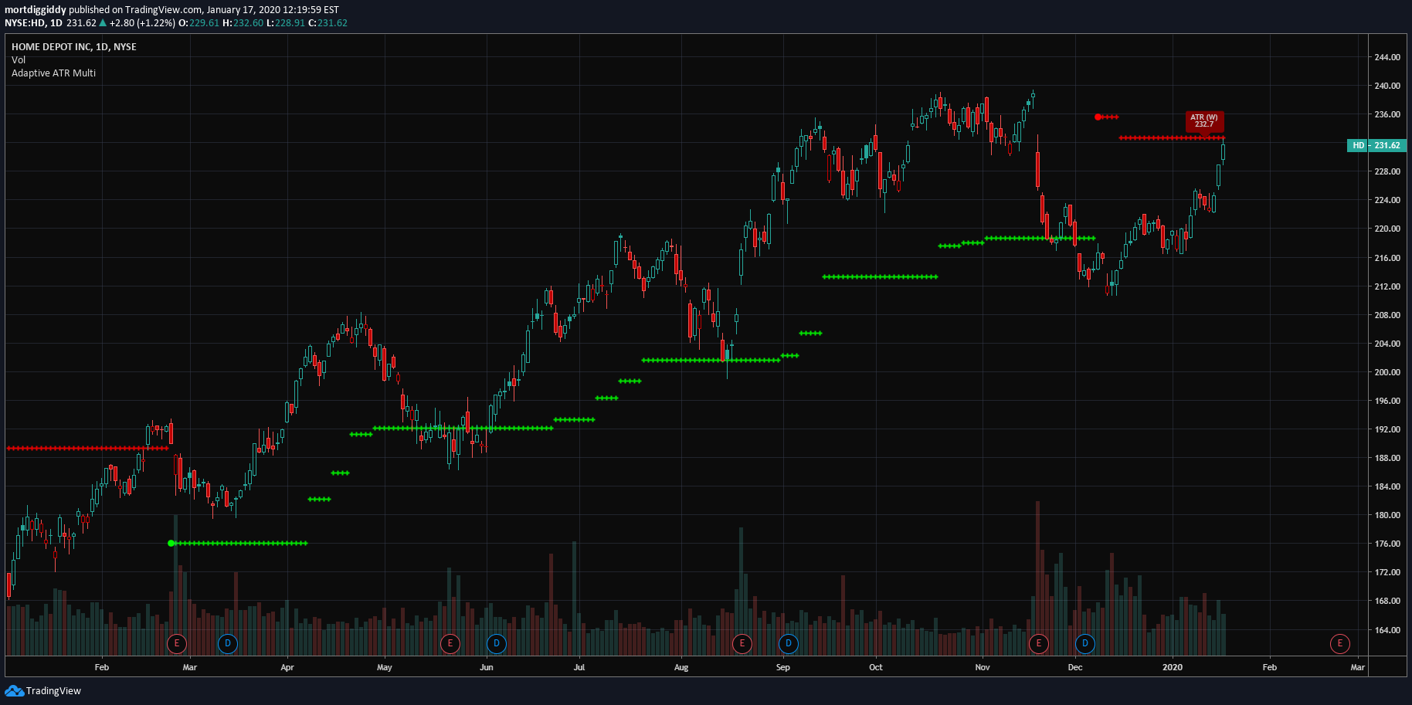Open the dividend marker right of Jun

496,643
